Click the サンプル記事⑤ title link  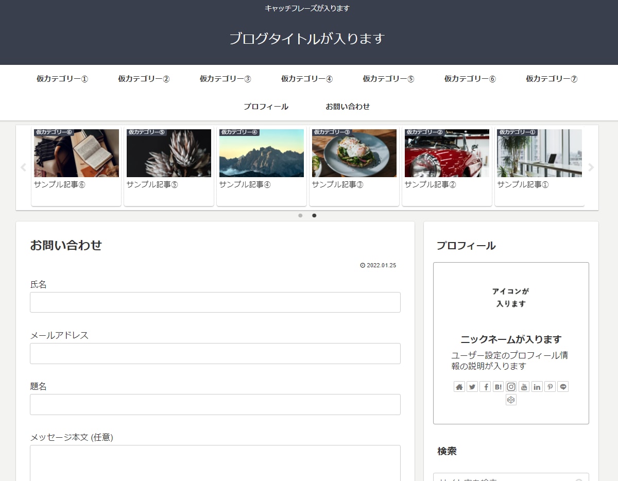coord(152,184)
